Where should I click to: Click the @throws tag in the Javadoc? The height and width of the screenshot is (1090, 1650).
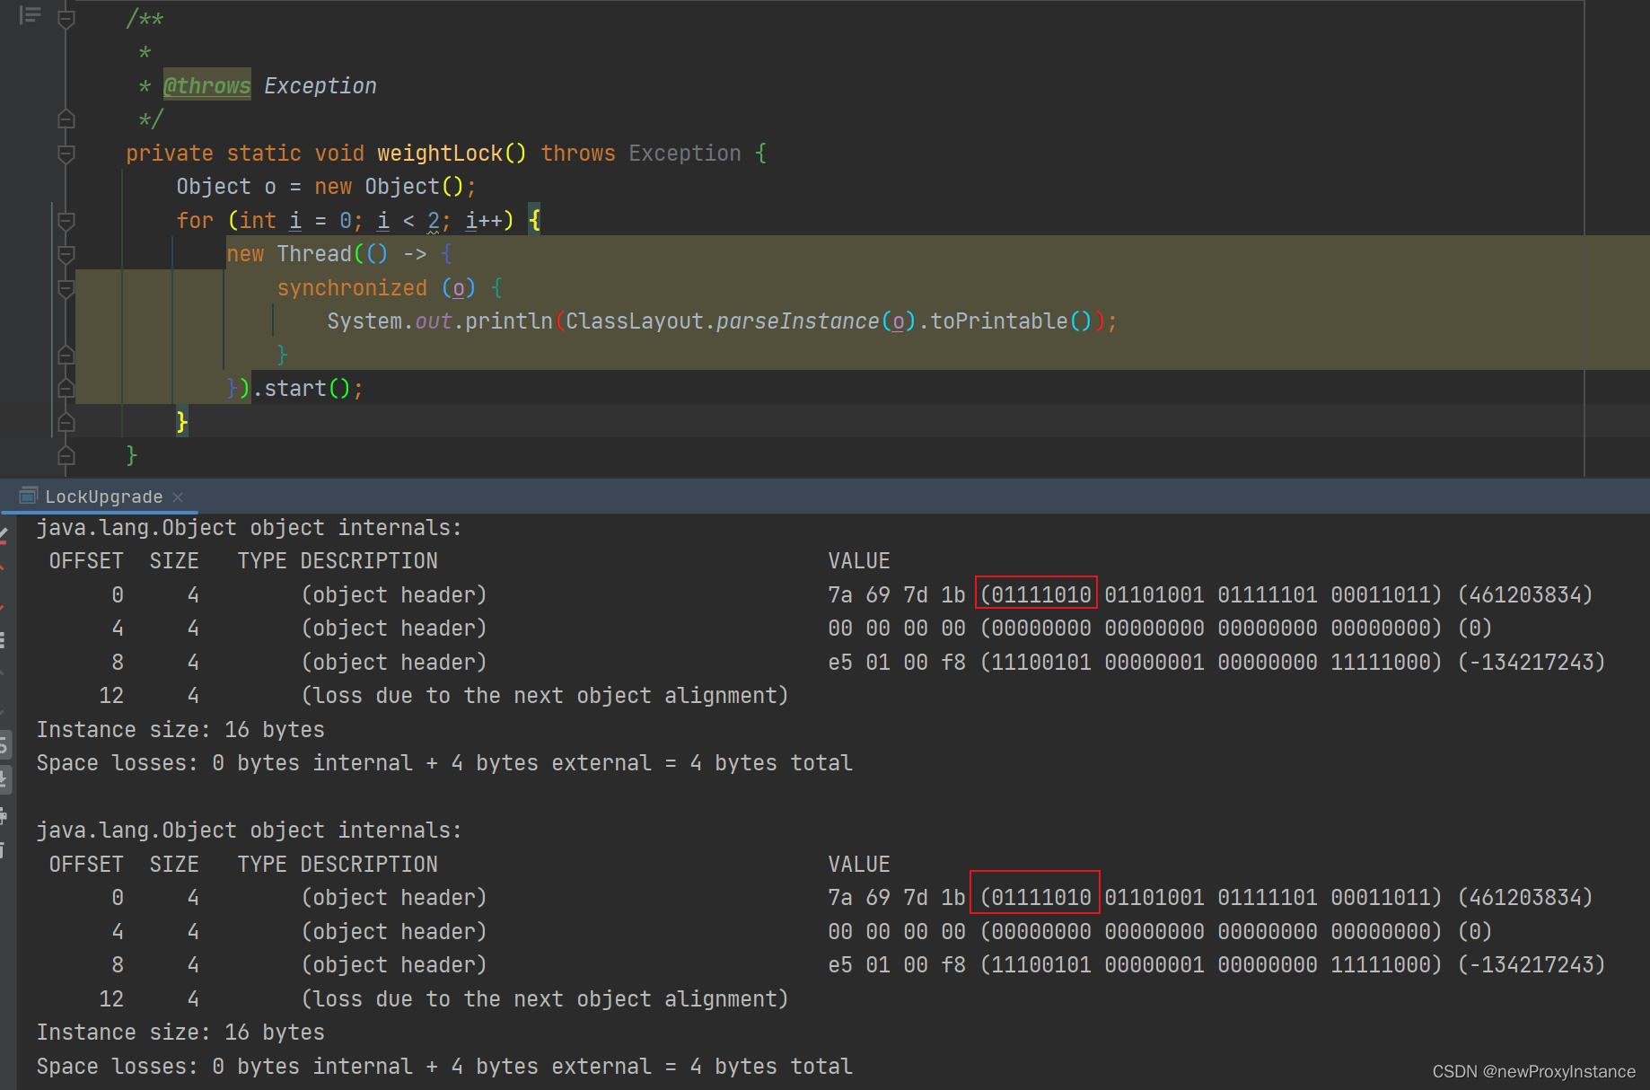click(x=207, y=85)
